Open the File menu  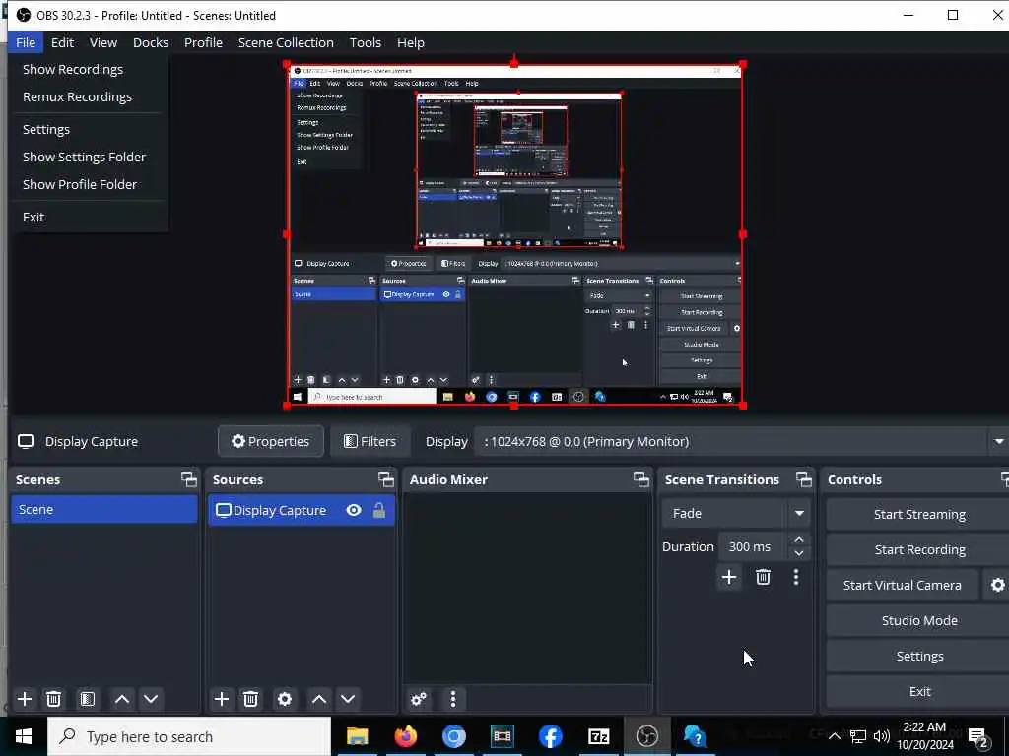click(26, 42)
